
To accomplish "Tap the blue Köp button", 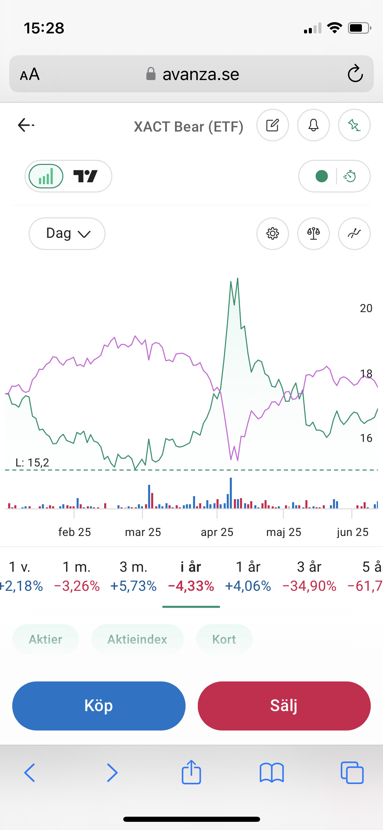I will coord(99,706).
